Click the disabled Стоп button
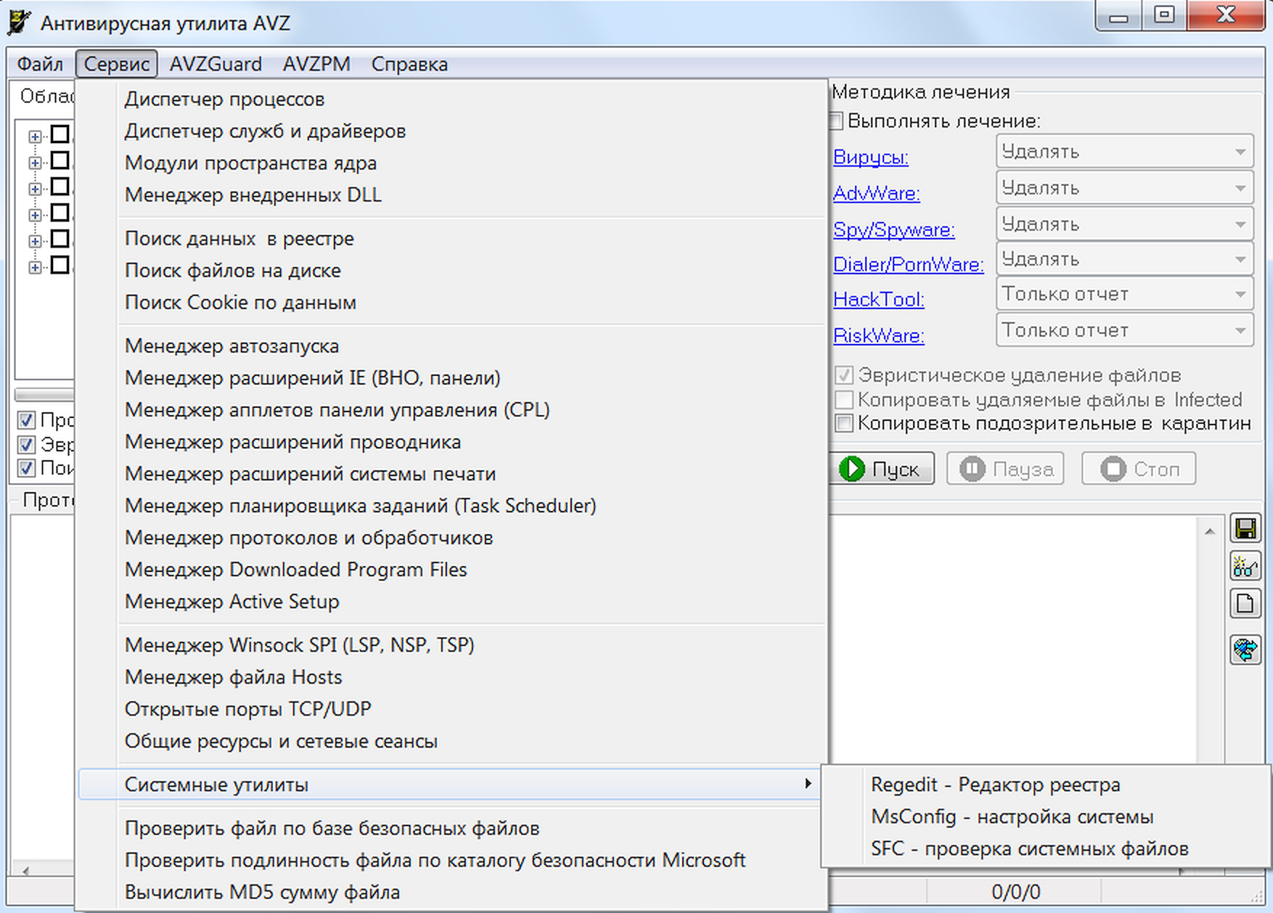The width and height of the screenshot is (1273, 913). point(1139,469)
